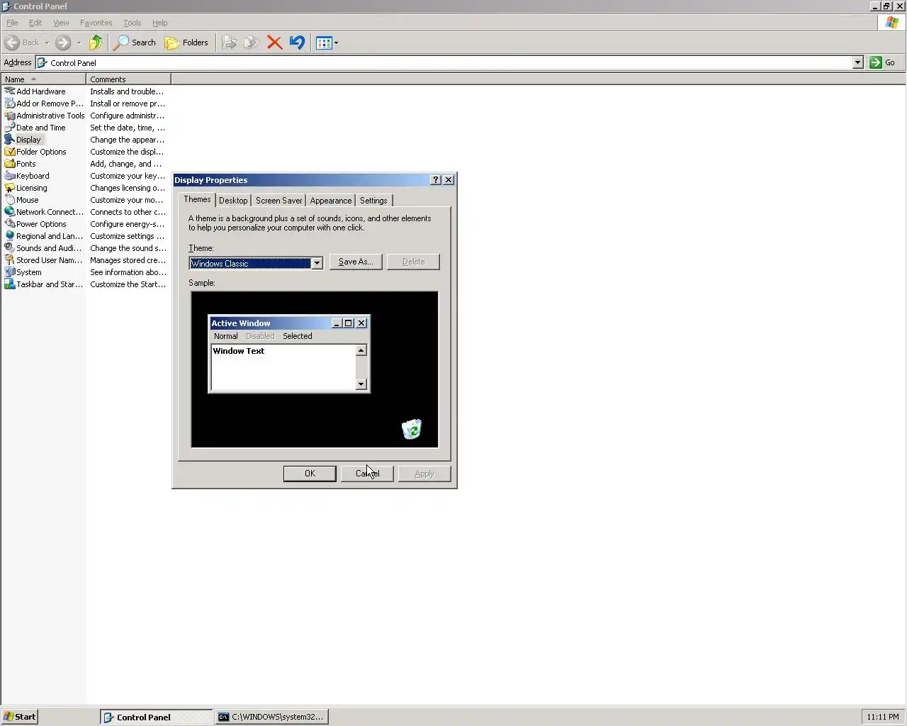The image size is (907, 726).
Task: Select the Keyboard icon
Action: coord(10,176)
